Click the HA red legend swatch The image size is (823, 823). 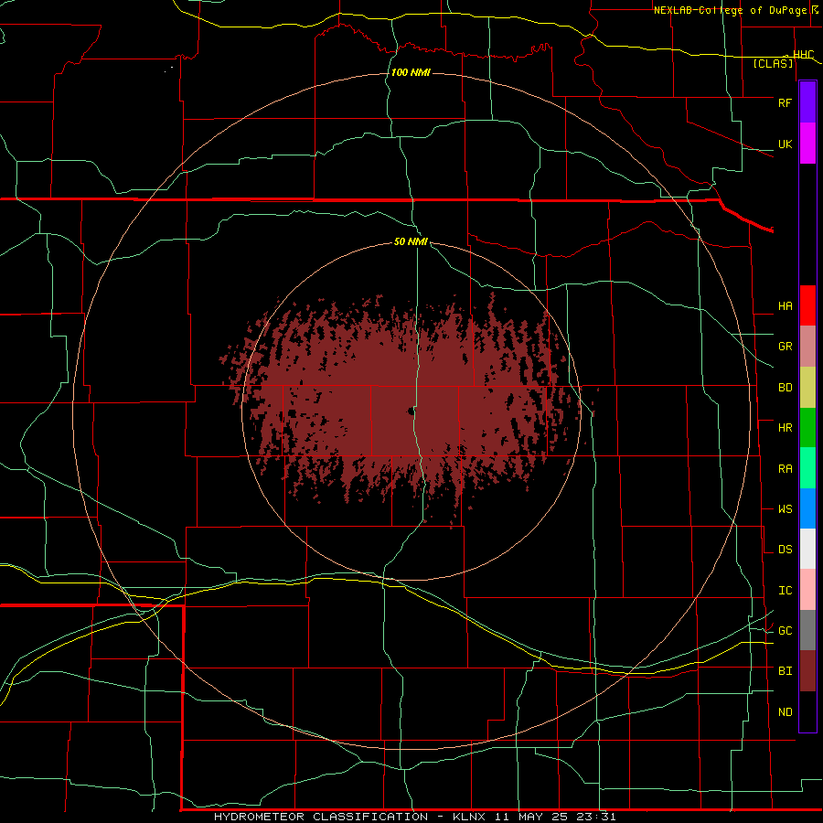pyautogui.click(x=807, y=305)
